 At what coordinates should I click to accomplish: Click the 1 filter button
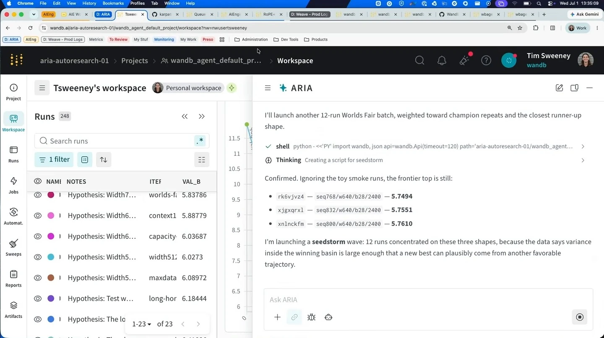click(54, 160)
